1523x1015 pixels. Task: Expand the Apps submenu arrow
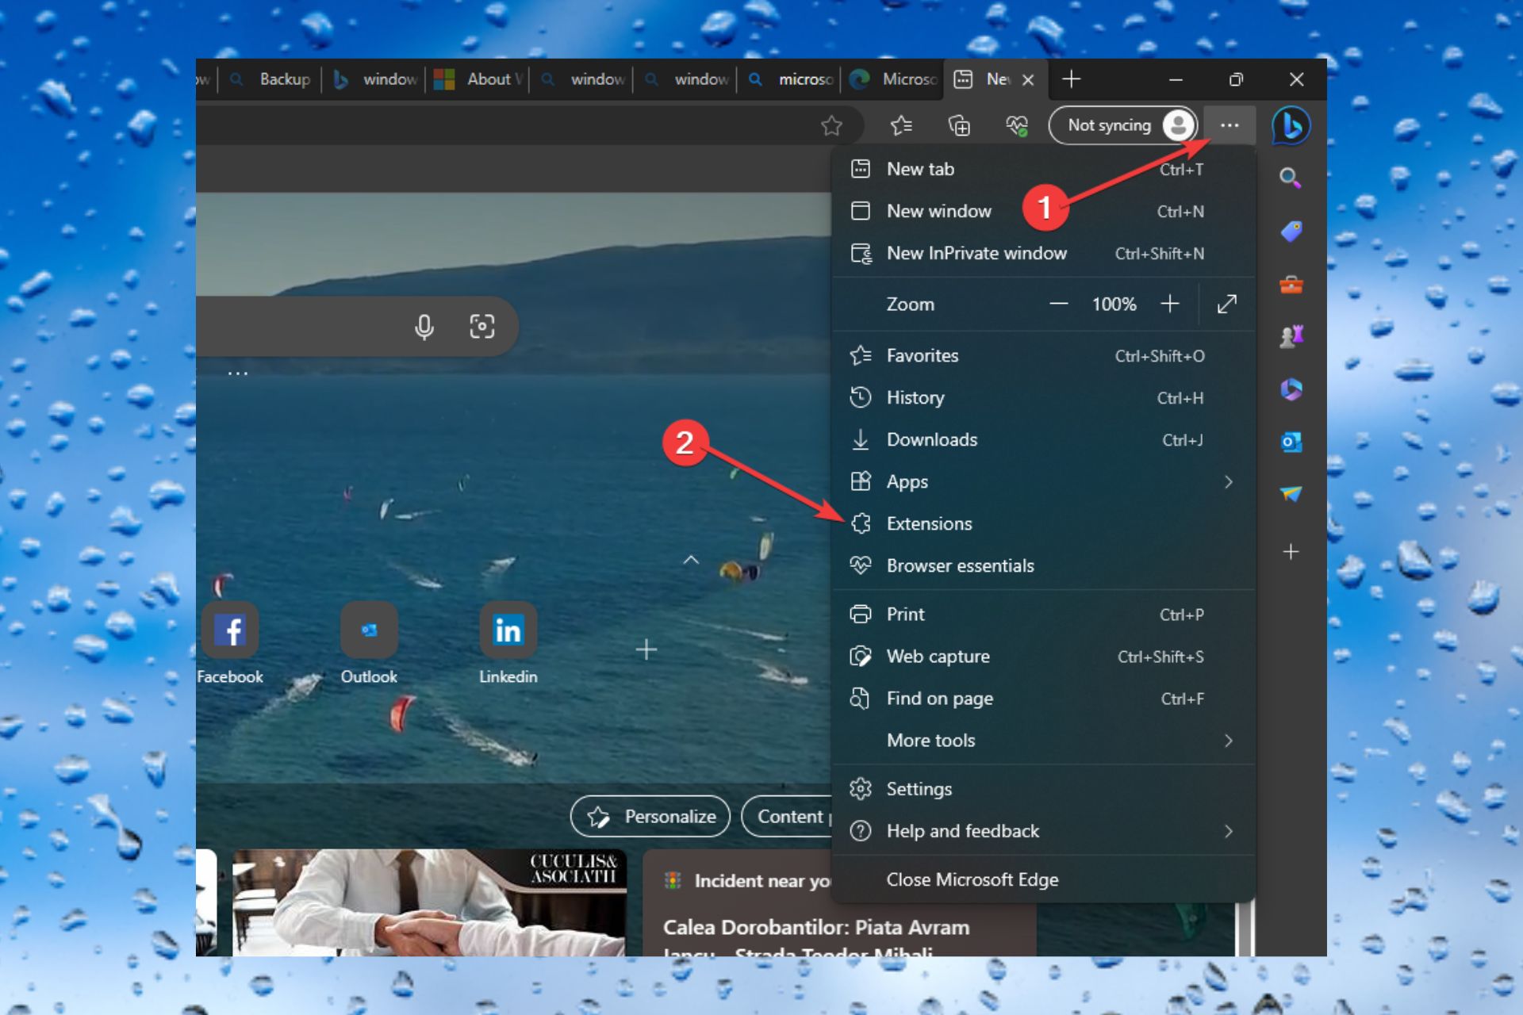click(x=1229, y=481)
